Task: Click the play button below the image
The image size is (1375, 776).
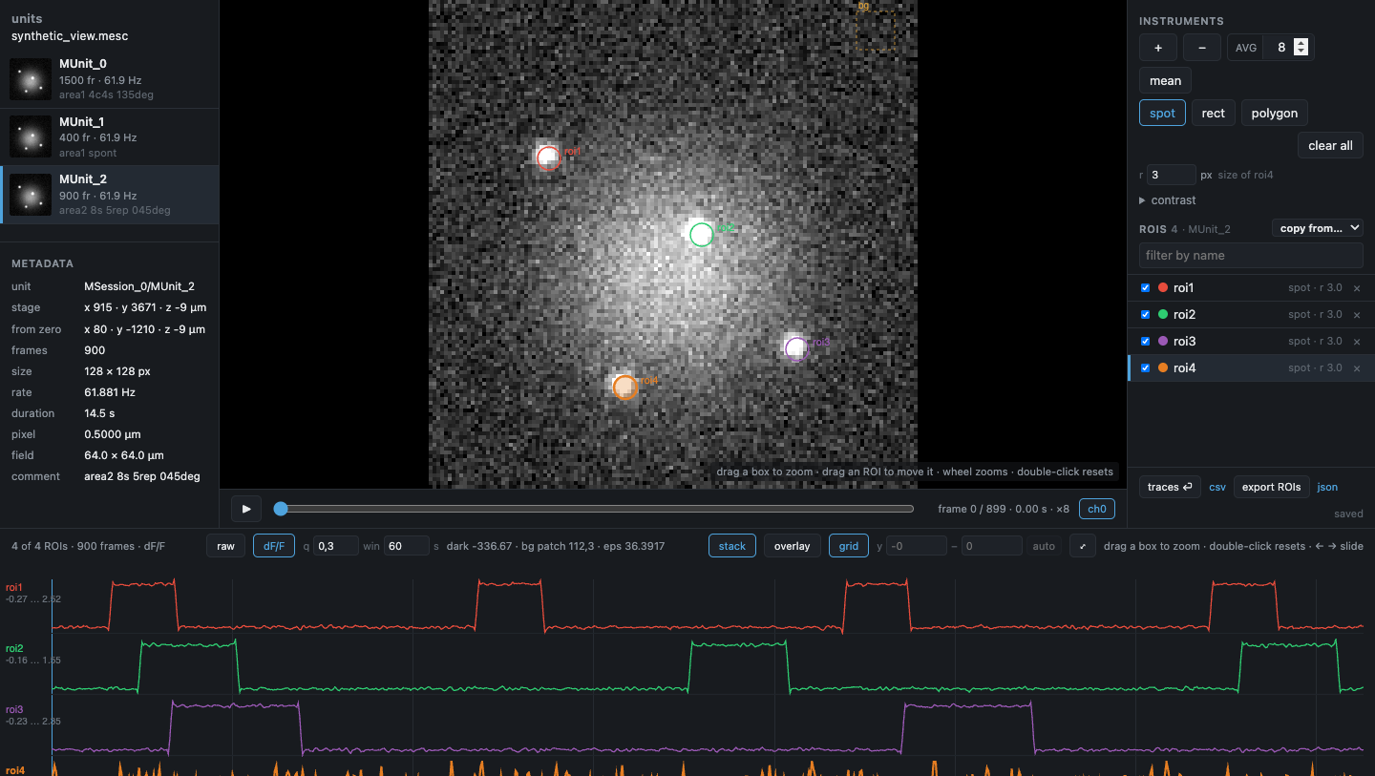Action: click(x=246, y=509)
